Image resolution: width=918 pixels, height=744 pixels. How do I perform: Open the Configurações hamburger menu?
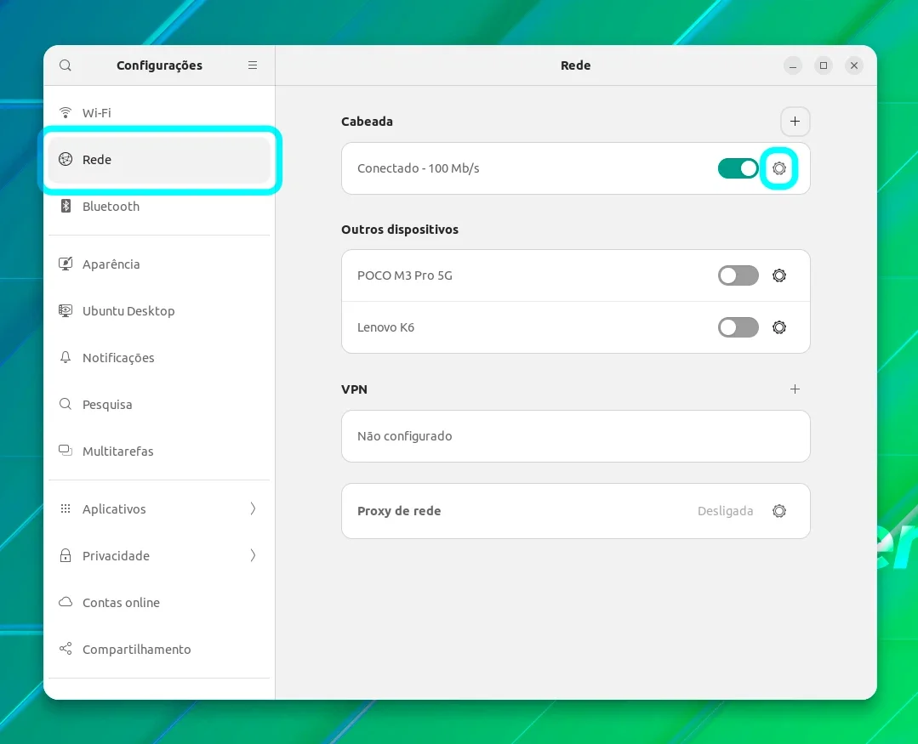tap(253, 65)
